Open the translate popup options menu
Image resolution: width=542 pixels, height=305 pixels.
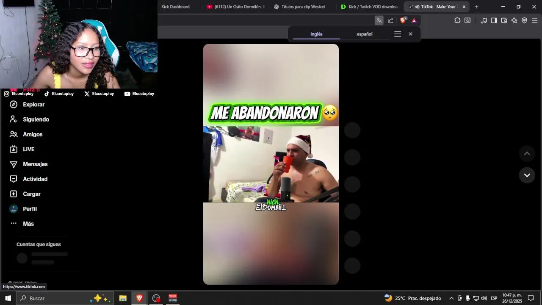click(x=398, y=34)
